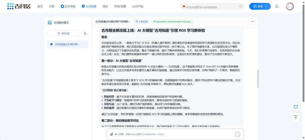Focus the top search input field

pyautogui.click(x=212, y=6)
